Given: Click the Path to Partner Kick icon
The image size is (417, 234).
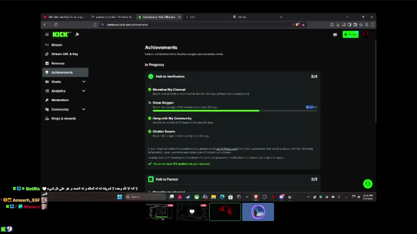Looking at the screenshot, I should tap(151, 179).
